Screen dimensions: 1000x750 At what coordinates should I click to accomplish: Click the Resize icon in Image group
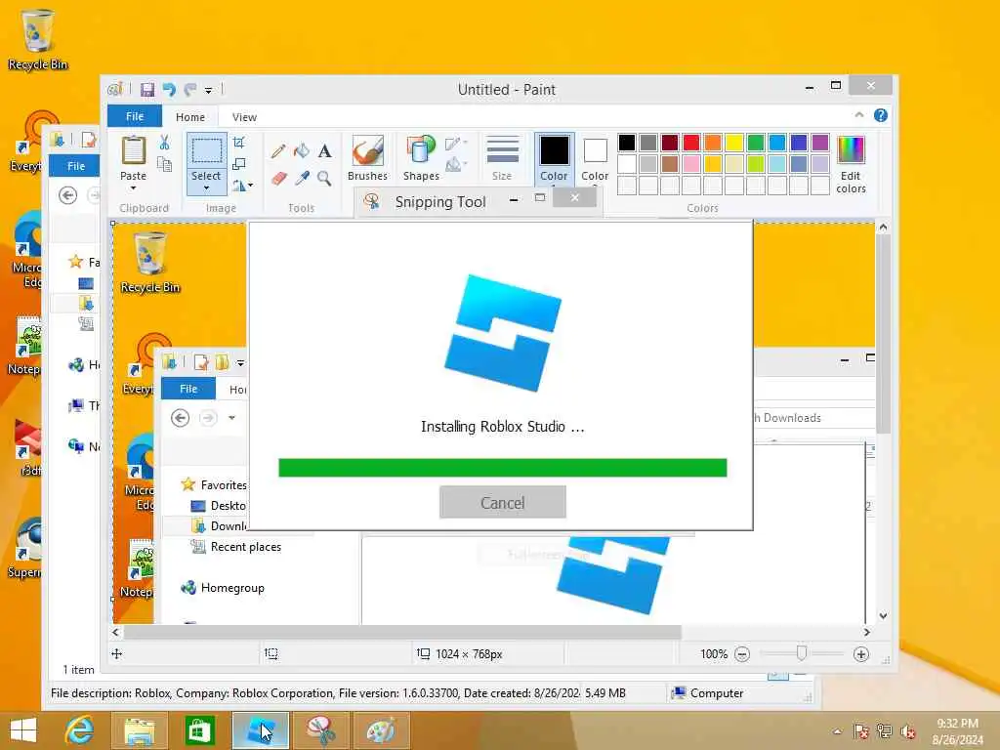[x=239, y=164]
